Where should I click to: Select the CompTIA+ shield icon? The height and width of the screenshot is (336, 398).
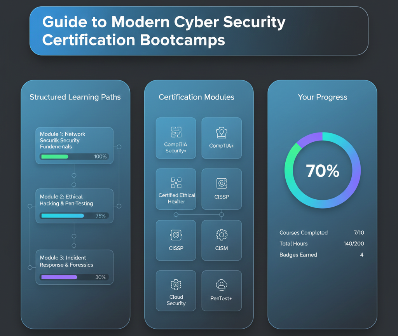(222, 133)
